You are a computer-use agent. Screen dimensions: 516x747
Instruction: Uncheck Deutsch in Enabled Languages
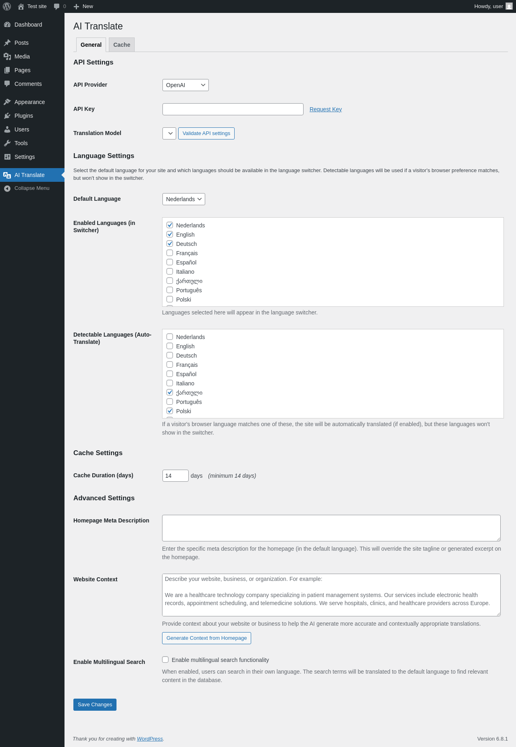tap(170, 243)
